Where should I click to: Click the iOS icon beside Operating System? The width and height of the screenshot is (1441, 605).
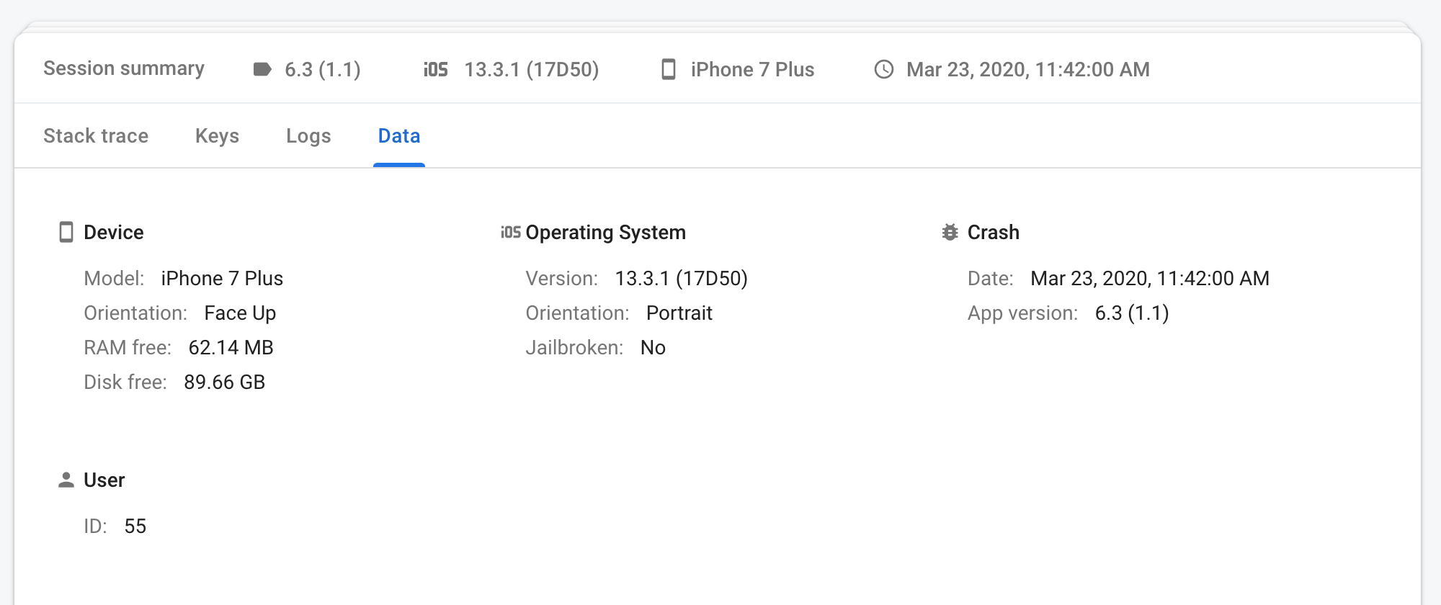(x=510, y=232)
